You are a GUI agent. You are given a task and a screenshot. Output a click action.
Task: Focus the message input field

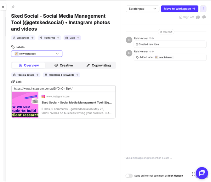tap(166, 158)
